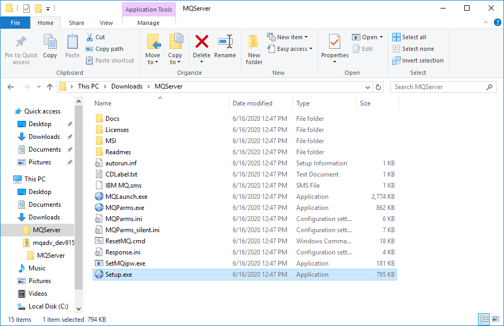Select the ResetMQ.cmd file icon
This screenshot has height=326, width=504.
99,241
